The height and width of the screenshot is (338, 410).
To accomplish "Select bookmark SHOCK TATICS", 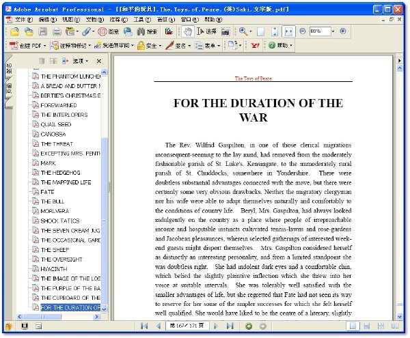I will pyautogui.click(x=60, y=221).
